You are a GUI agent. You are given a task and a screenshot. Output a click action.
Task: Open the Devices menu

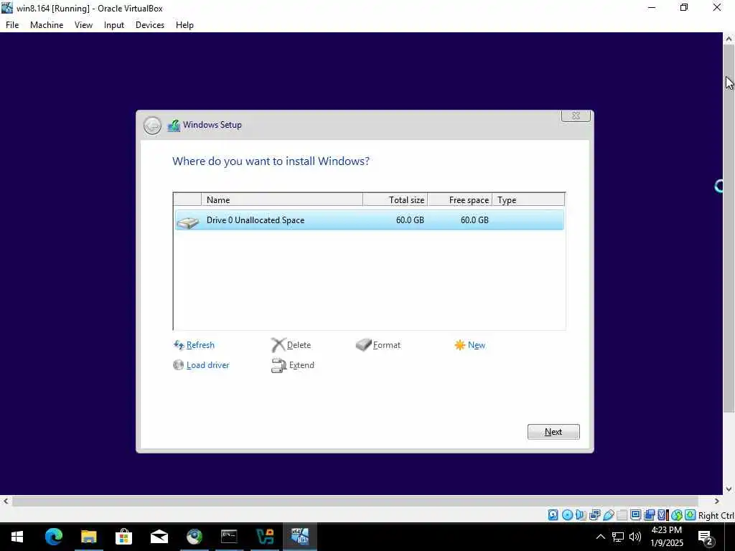click(149, 25)
